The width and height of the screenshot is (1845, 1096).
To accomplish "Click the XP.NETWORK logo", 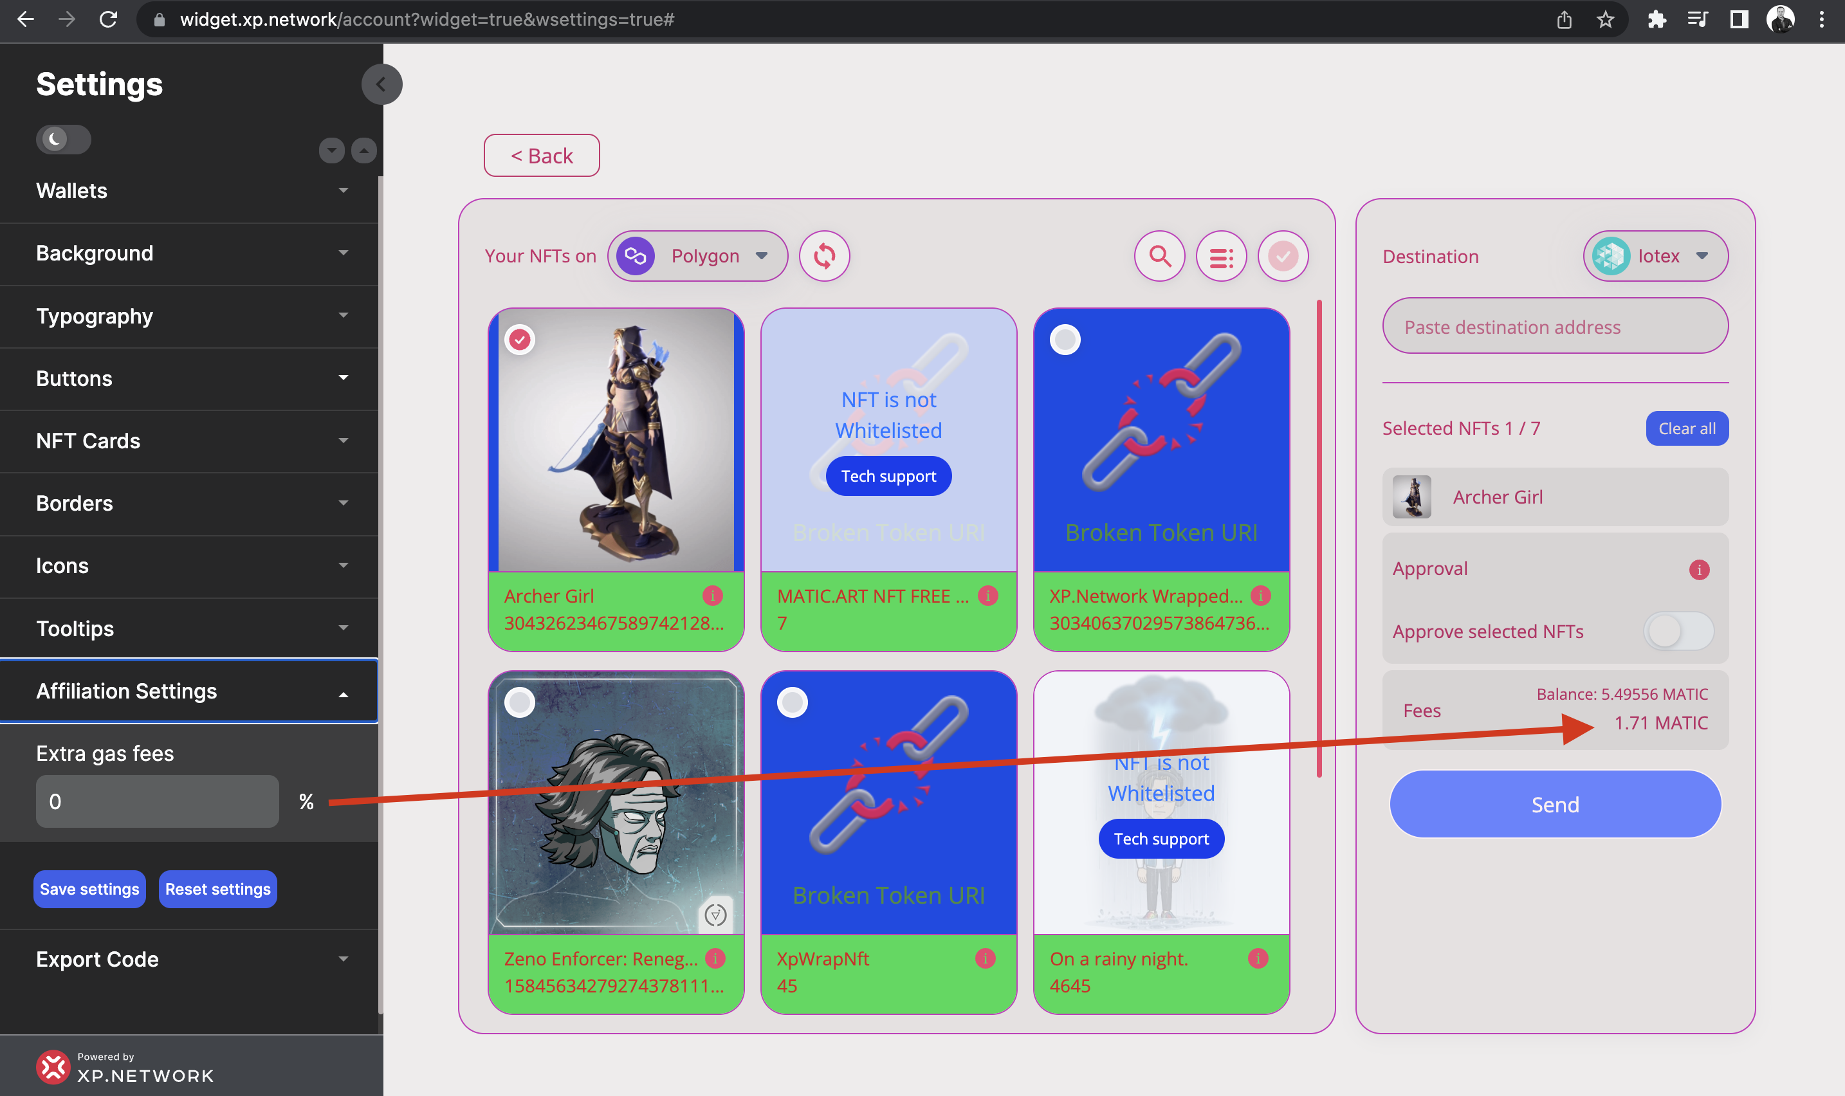I will (x=125, y=1067).
